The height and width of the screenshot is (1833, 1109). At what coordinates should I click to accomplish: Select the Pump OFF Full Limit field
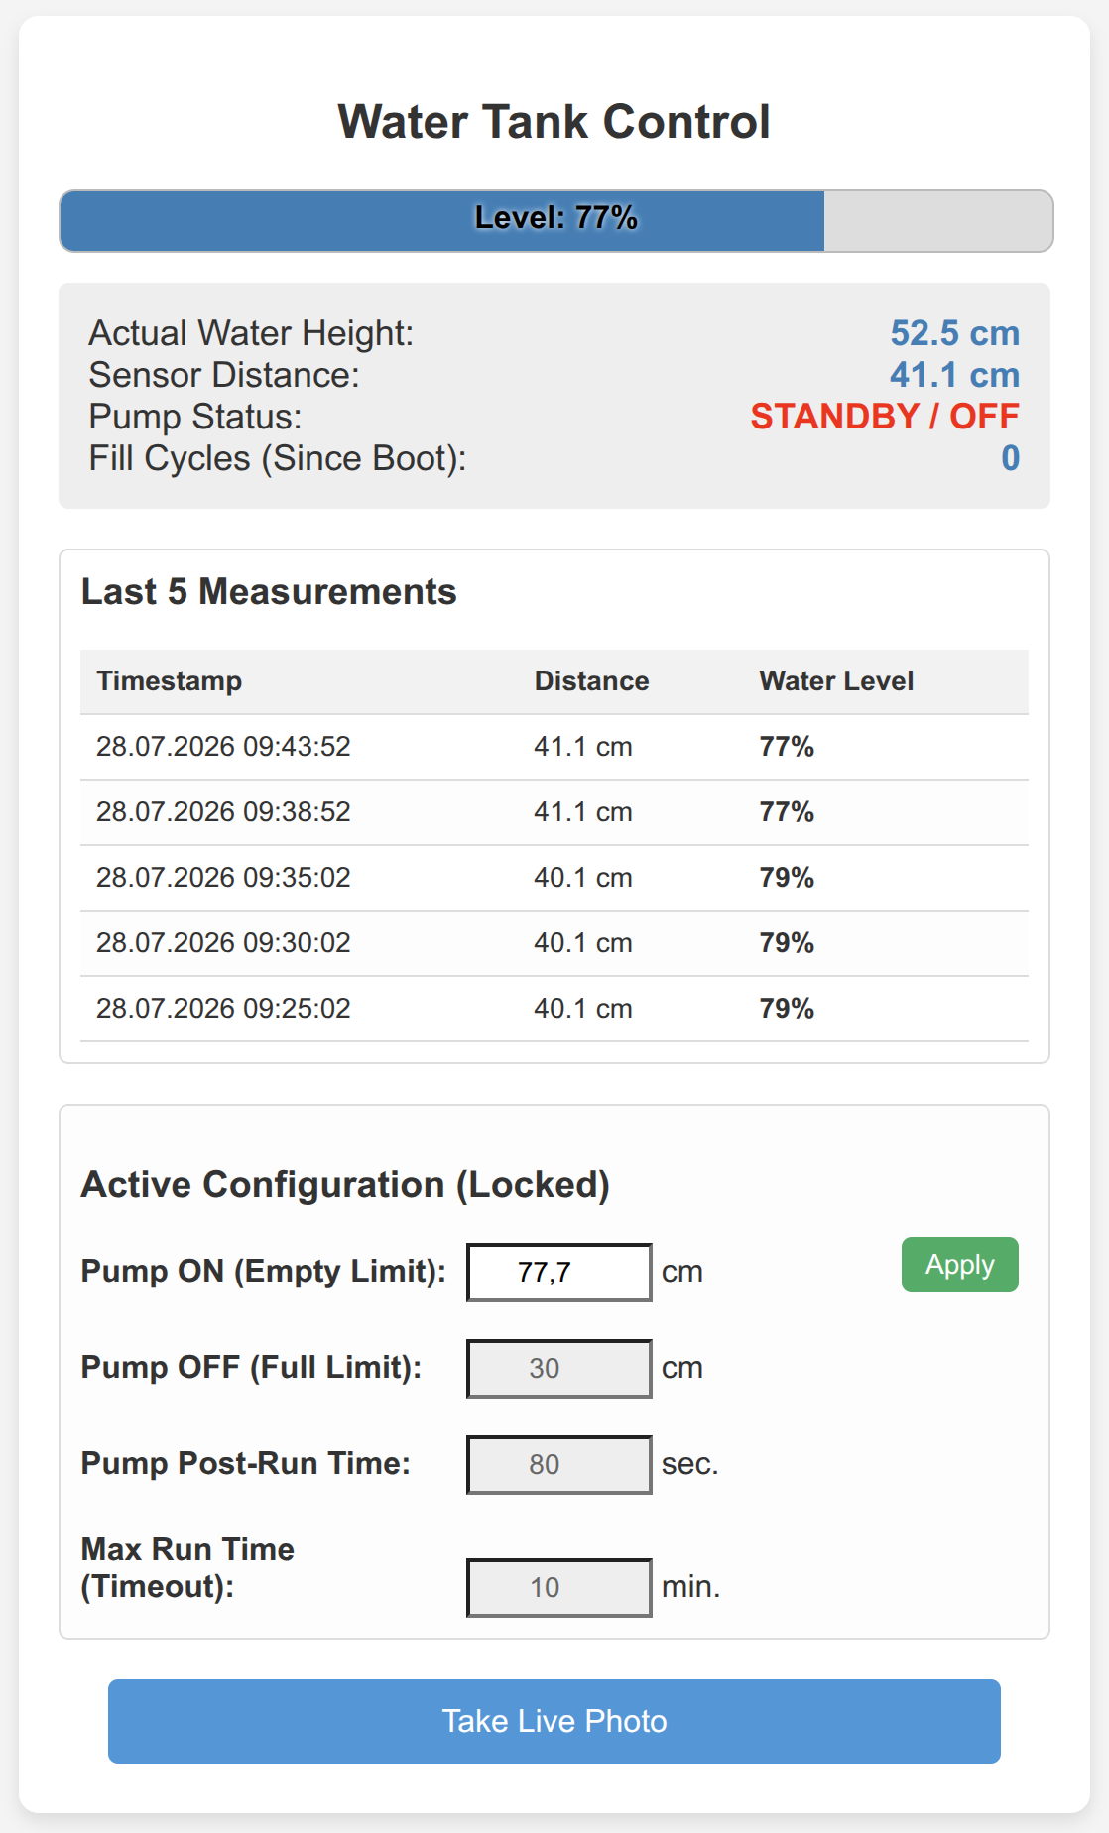coord(559,1368)
